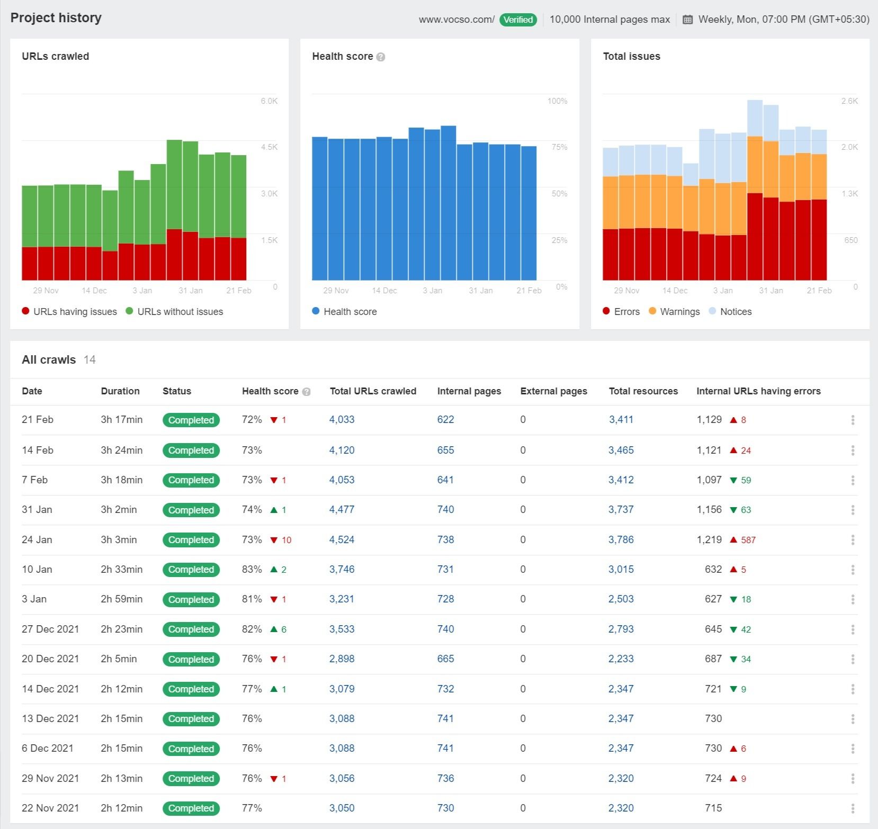878x829 pixels.
Task: Click the 10,000 Internal pages max setting
Action: pos(610,20)
